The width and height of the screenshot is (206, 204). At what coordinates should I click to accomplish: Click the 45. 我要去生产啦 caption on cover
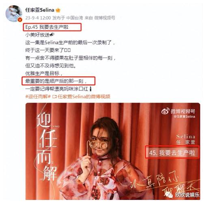(x=172, y=153)
